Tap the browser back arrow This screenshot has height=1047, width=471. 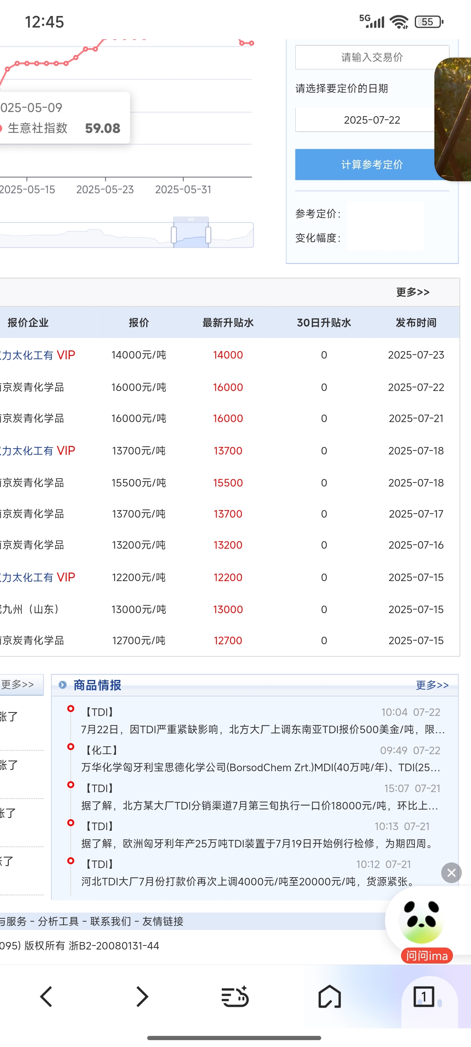46,997
